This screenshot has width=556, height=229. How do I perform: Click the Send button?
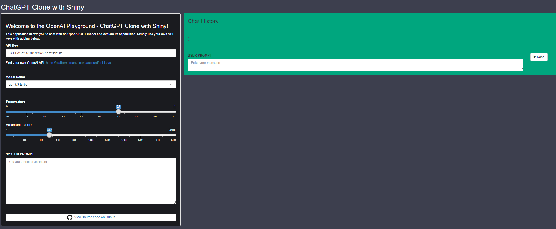(539, 57)
